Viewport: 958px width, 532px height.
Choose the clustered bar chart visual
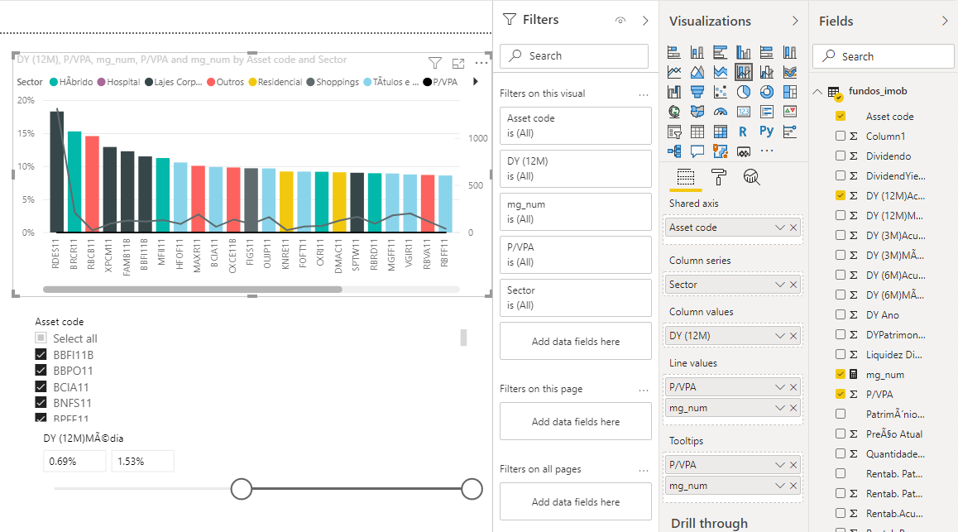click(721, 52)
